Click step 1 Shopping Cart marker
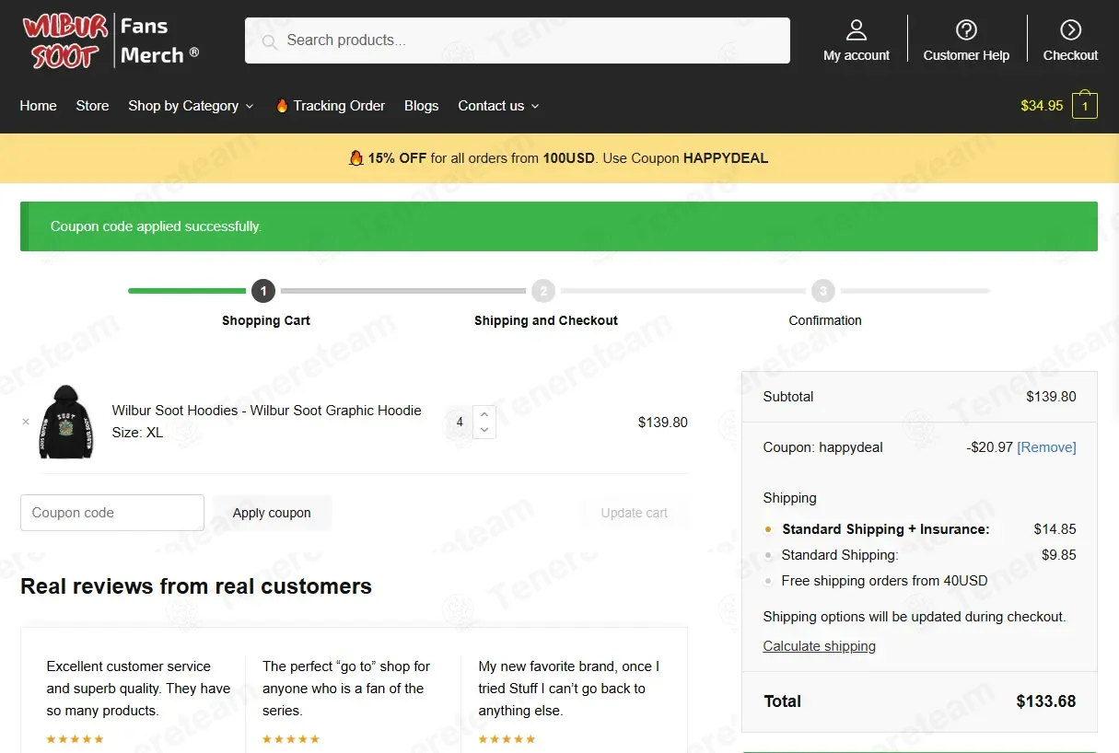The image size is (1119, 753). tap(263, 291)
